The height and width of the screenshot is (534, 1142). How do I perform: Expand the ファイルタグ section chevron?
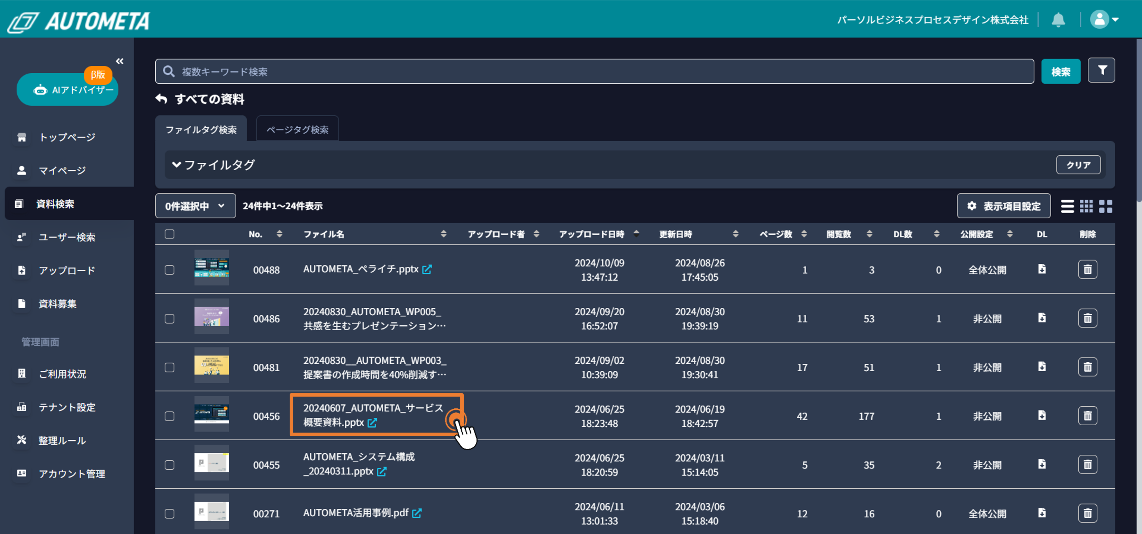pyautogui.click(x=176, y=165)
